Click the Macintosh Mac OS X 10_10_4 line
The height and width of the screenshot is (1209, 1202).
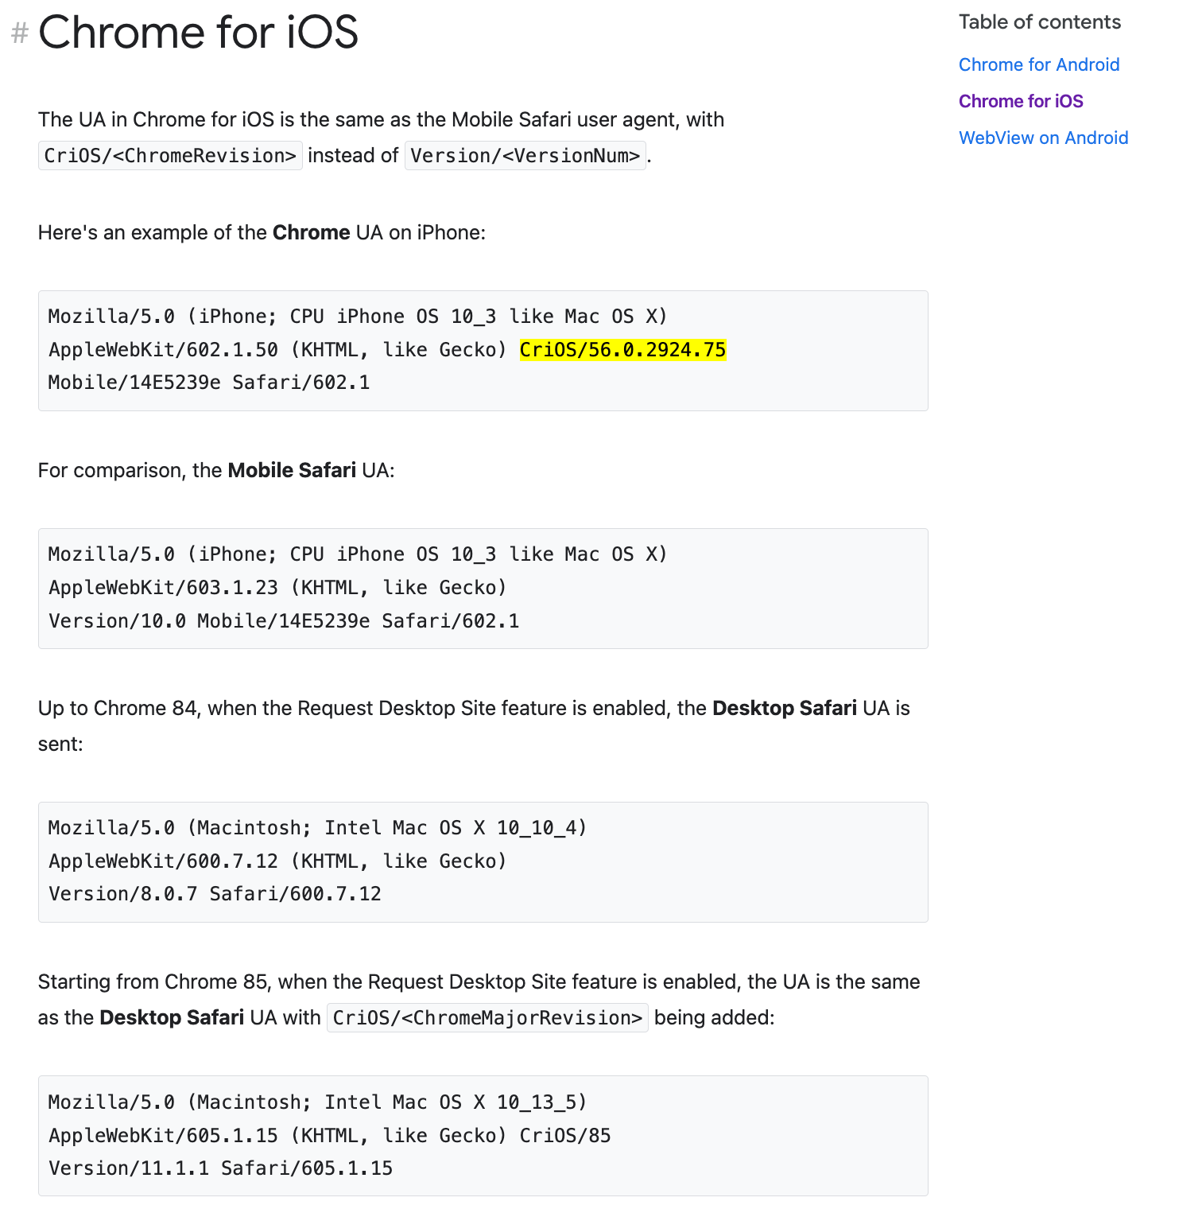tap(318, 828)
